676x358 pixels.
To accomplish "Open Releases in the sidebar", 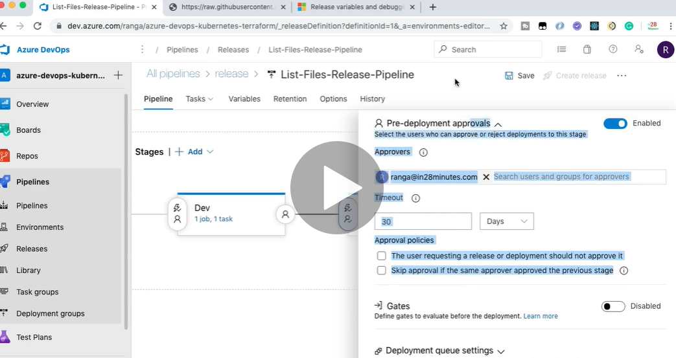I will pos(32,249).
